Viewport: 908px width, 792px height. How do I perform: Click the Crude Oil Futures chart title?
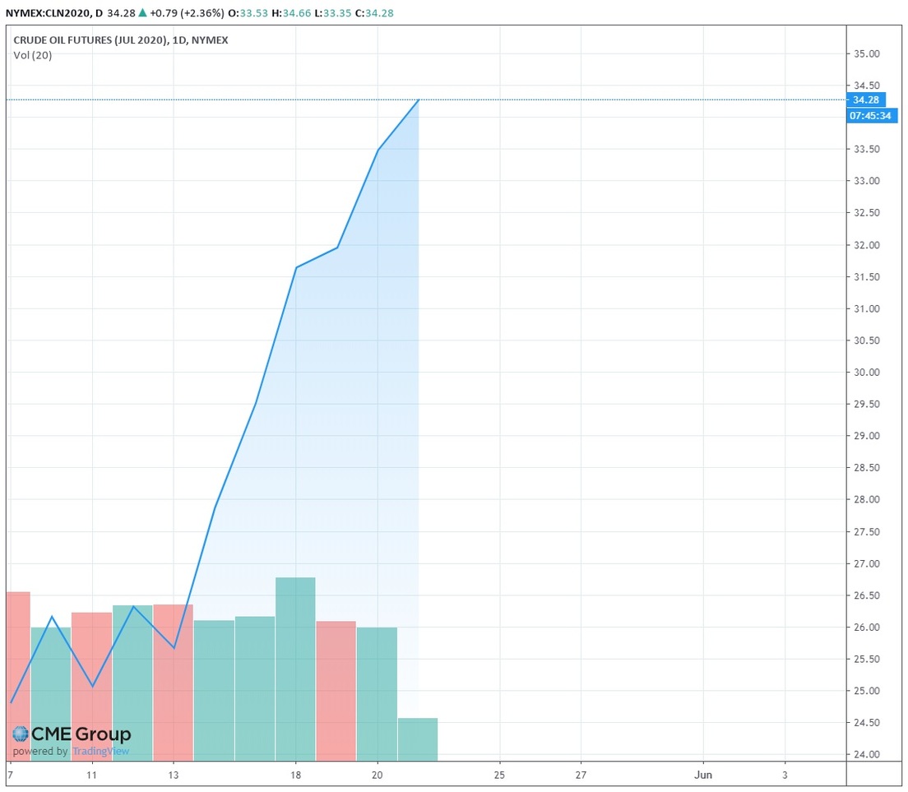(x=121, y=39)
